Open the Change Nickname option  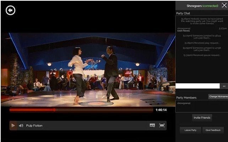click(x=218, y=96)
